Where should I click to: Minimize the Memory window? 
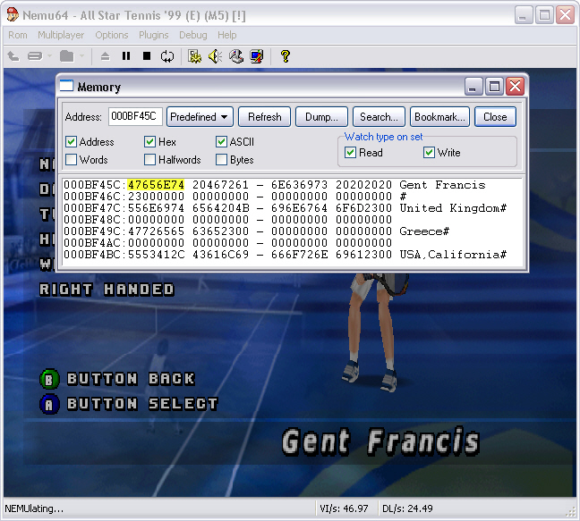(x=473, y=87)
